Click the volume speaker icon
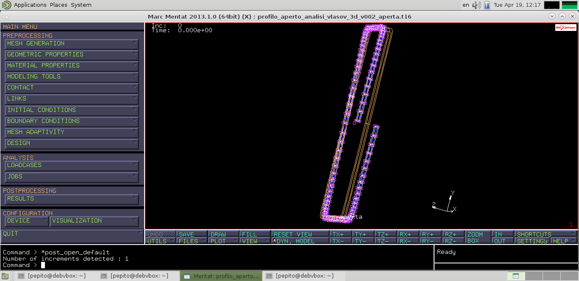Viewport: 579px width, 281px height. click(x=476, y=5)
